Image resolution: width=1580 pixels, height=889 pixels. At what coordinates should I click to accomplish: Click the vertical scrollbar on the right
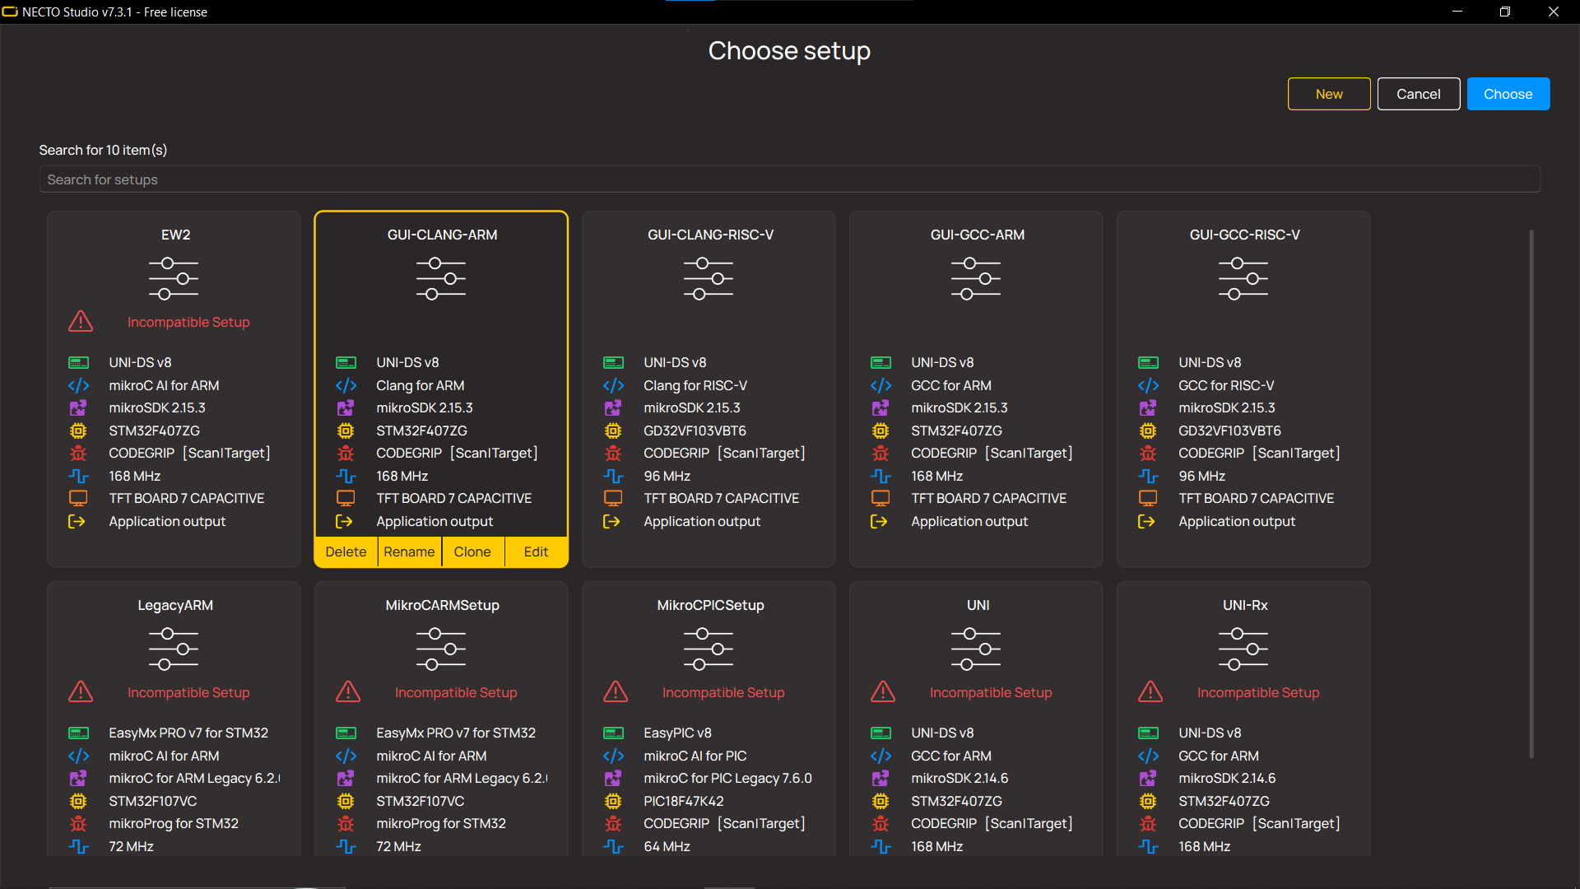click(1531, 494)
